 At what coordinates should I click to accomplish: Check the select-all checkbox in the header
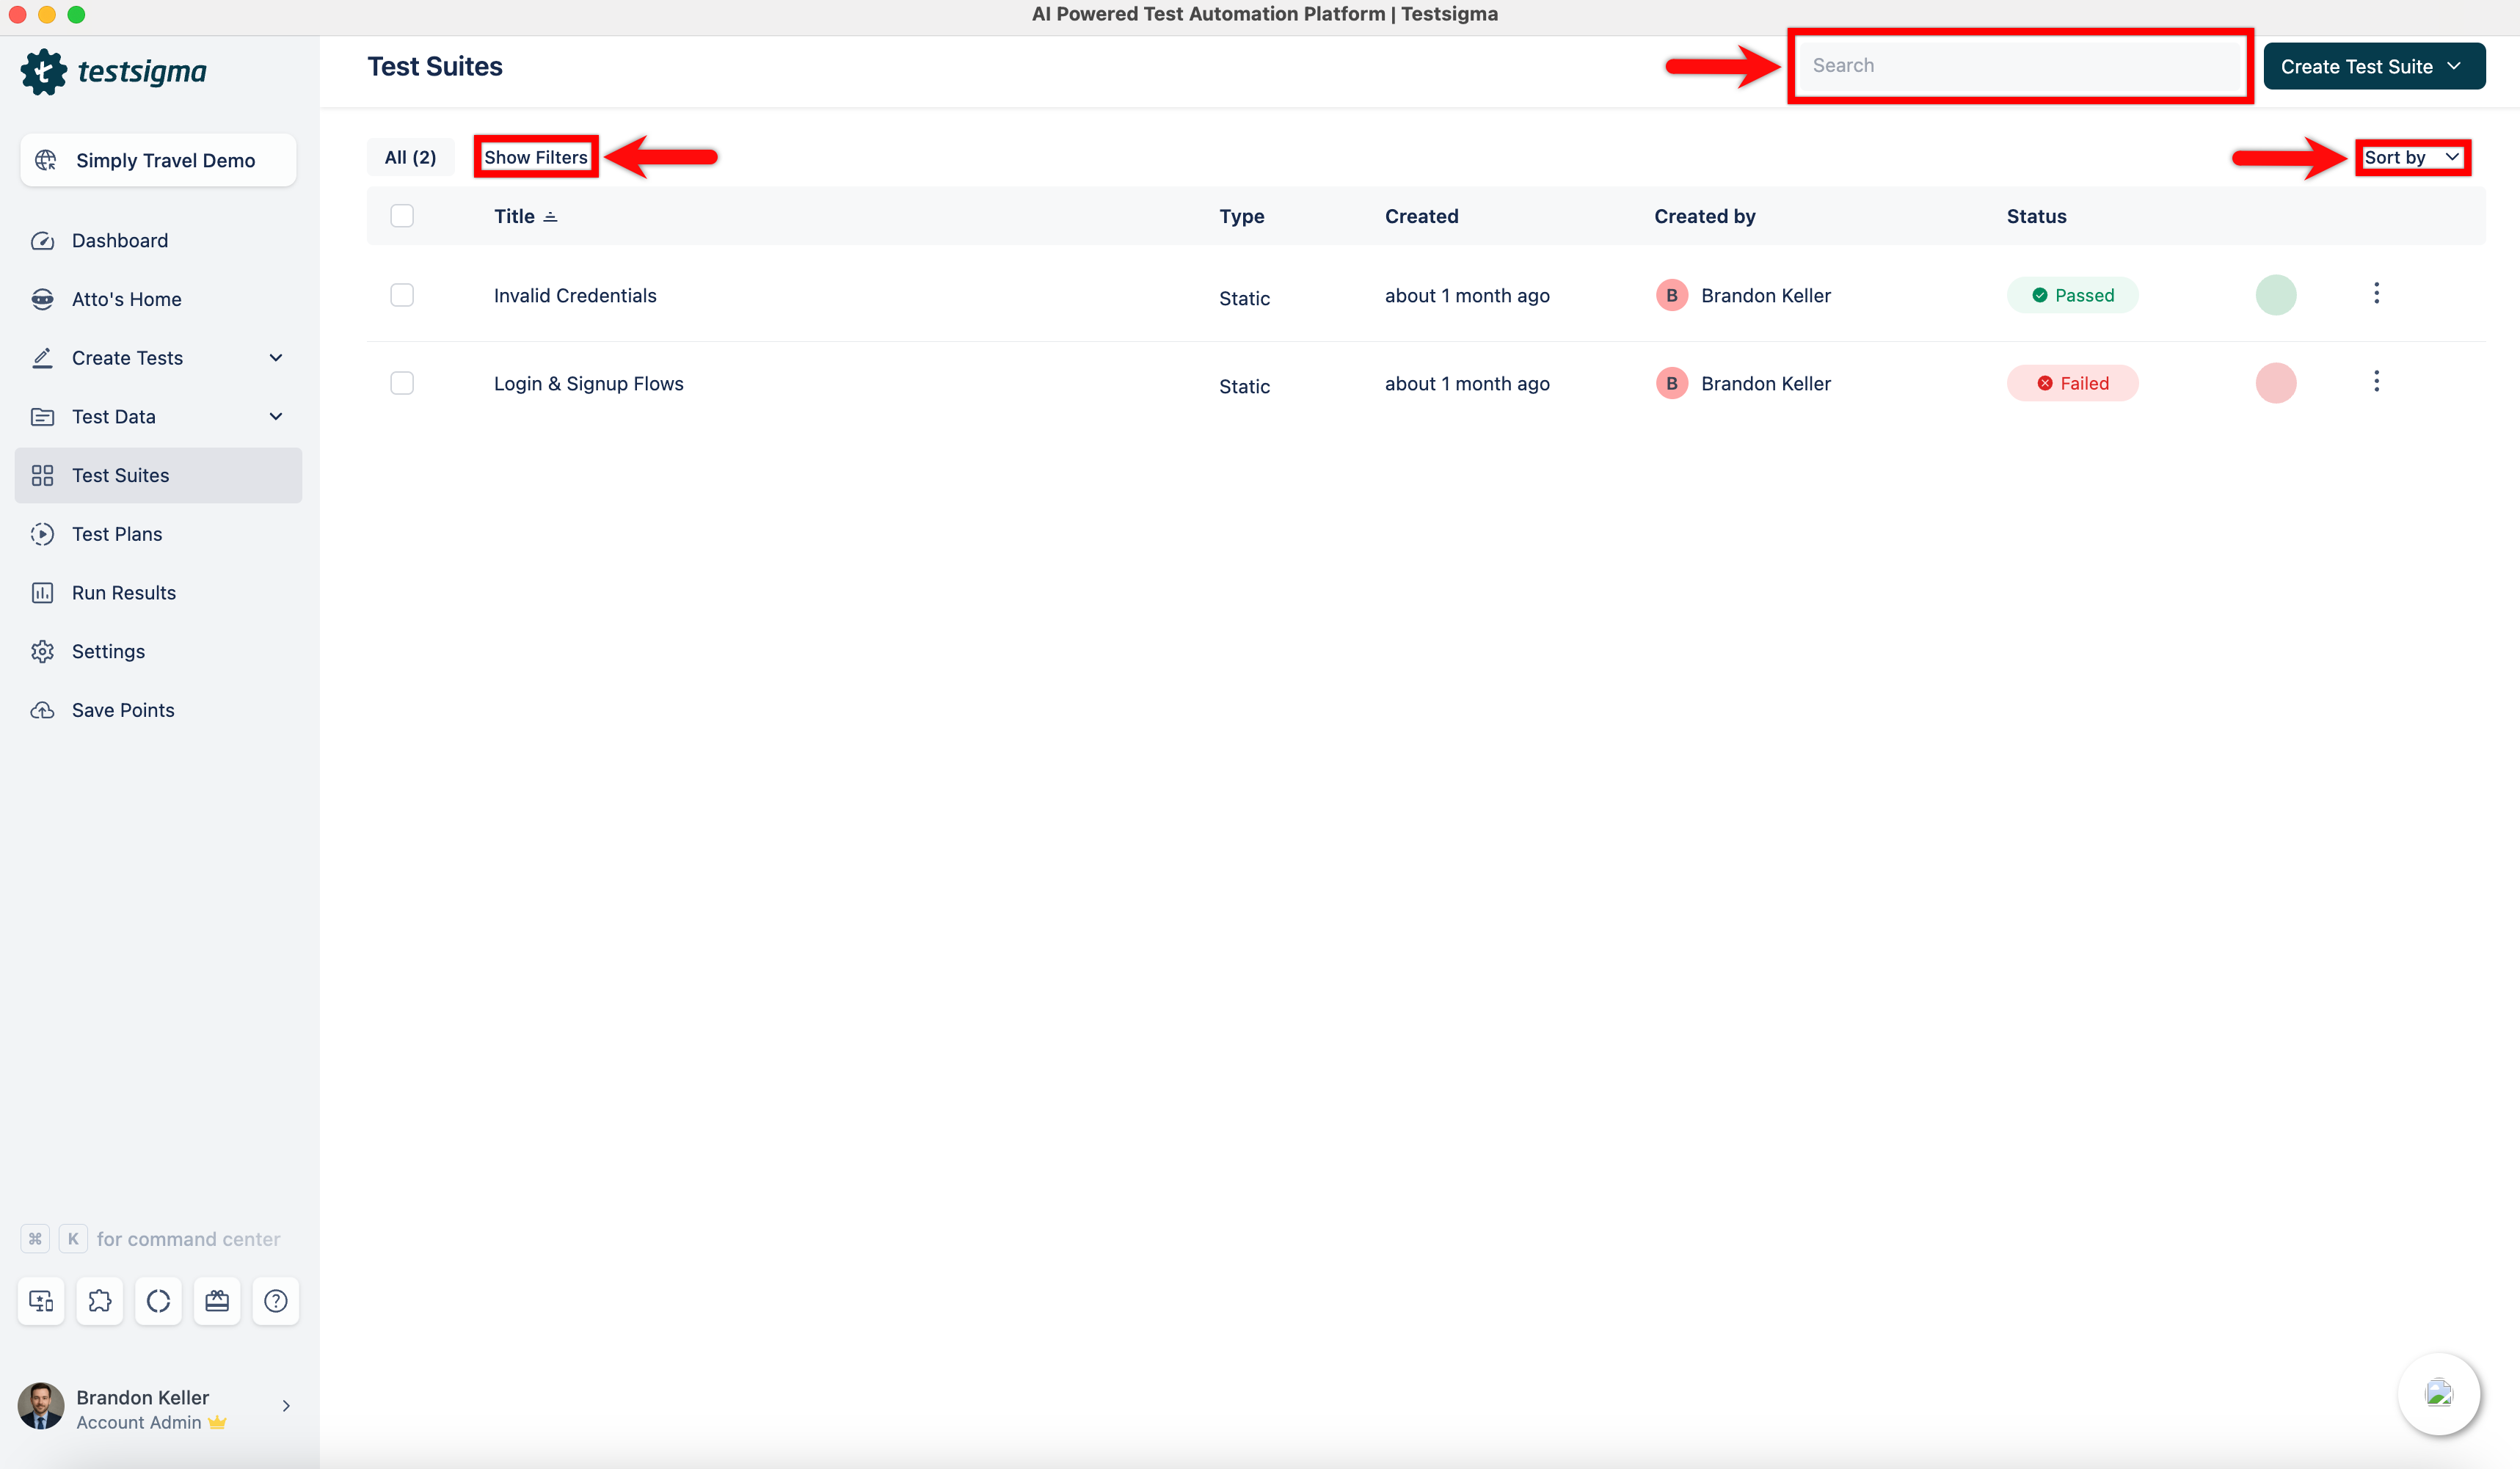click(x=402, y=215)
